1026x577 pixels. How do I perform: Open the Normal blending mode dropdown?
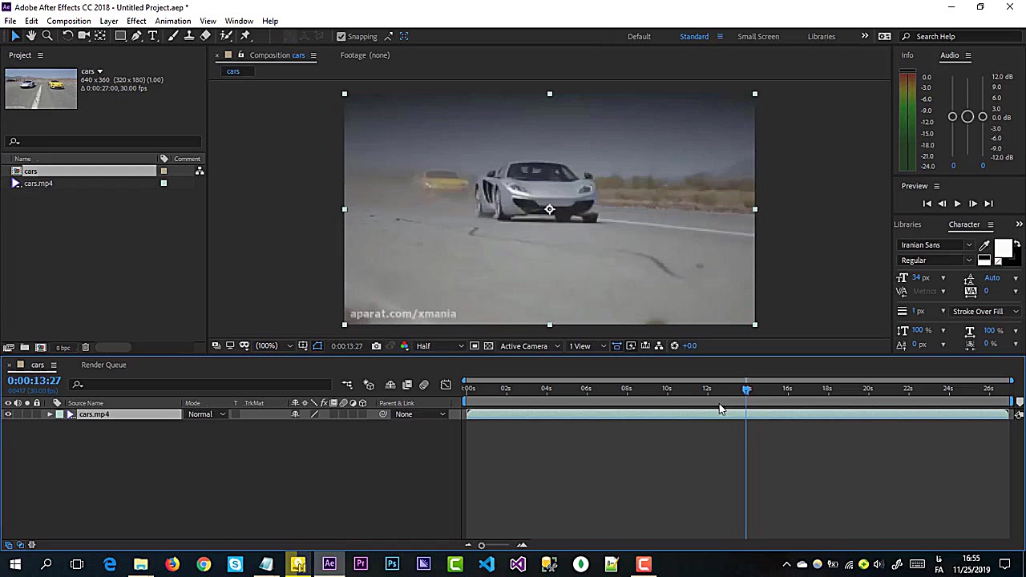[206, 414]
